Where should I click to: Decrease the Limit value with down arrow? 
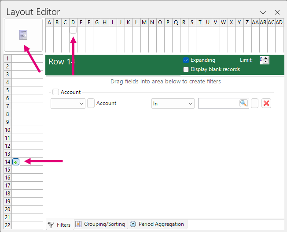pyautogui.click(x=266, y=62)
